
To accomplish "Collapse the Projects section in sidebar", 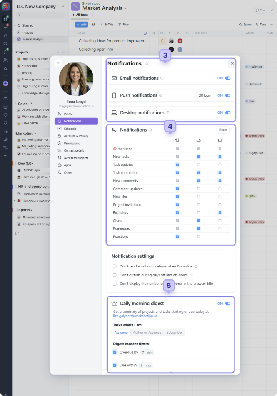I will 30,52.
